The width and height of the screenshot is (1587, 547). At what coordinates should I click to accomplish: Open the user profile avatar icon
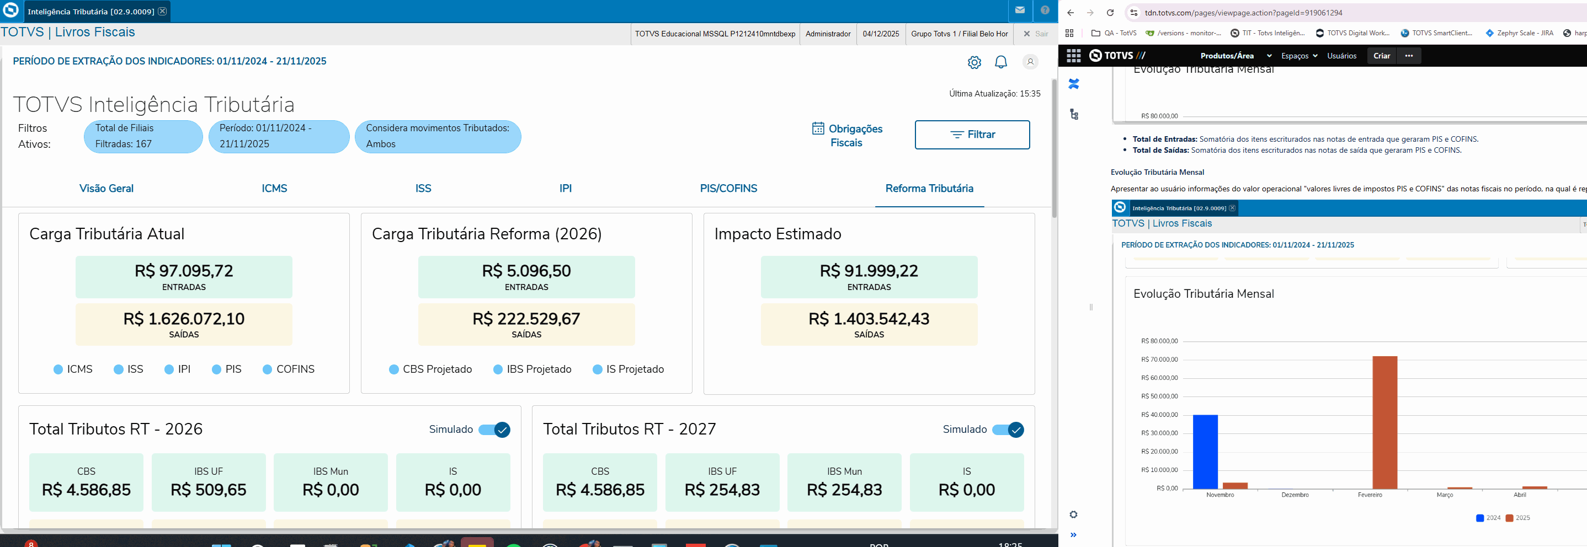point(1030,62)
